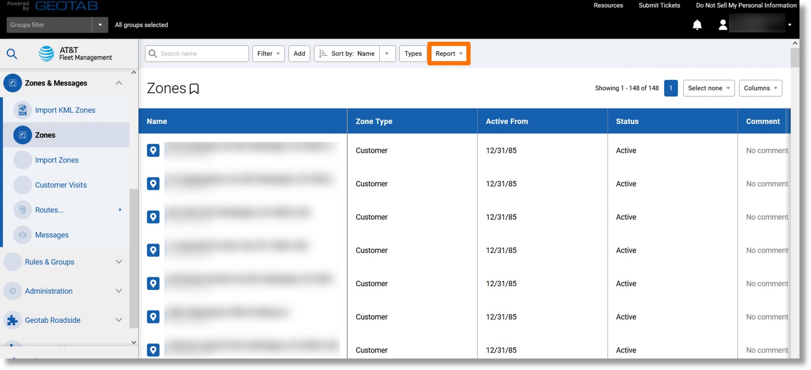
Task: Click the Zones & Messages section icon
Action: point(12,83)
